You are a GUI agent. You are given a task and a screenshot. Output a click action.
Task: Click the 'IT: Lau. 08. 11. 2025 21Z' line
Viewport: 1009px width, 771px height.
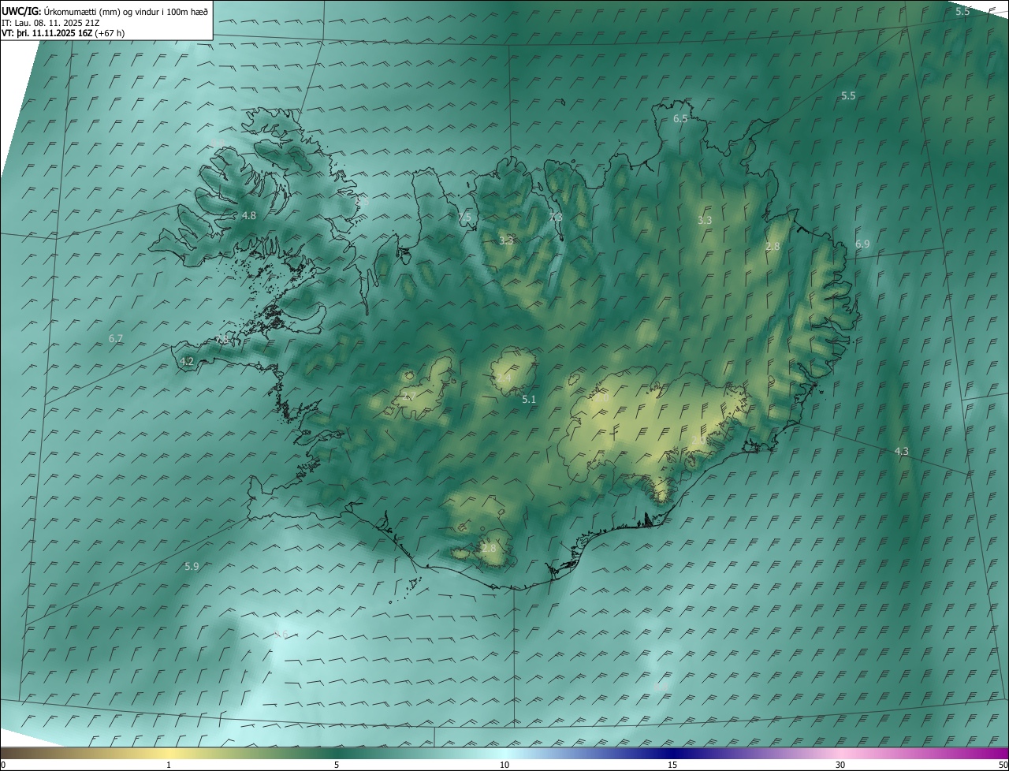point(50,22)
